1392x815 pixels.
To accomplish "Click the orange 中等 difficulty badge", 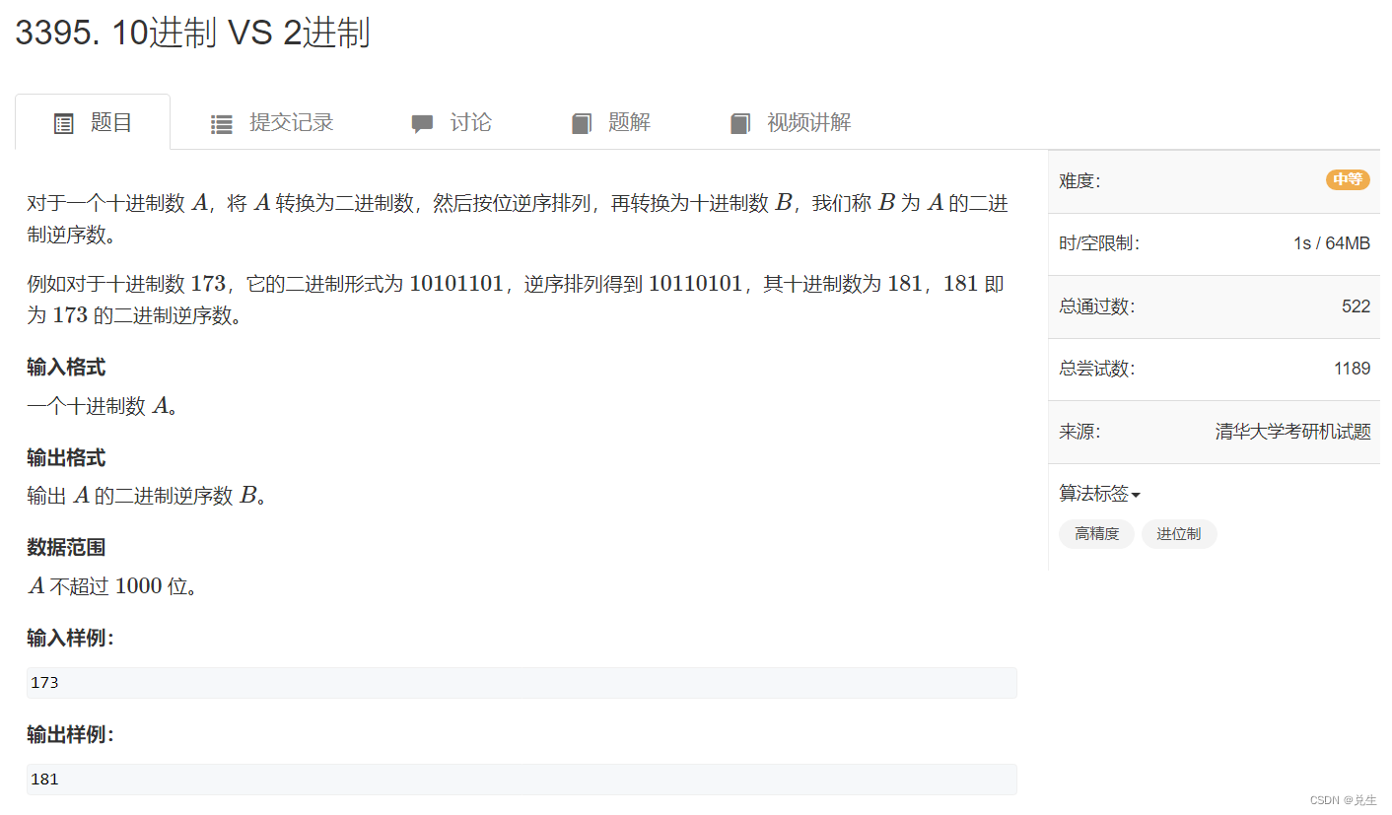I will [x=1348, y=180].
